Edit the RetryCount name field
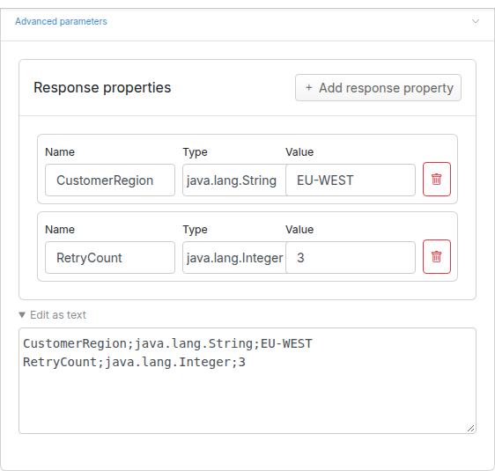The image size is (495, 471). (110, 257)
